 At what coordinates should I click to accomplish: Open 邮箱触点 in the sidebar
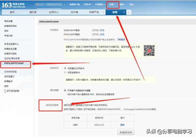8,81
